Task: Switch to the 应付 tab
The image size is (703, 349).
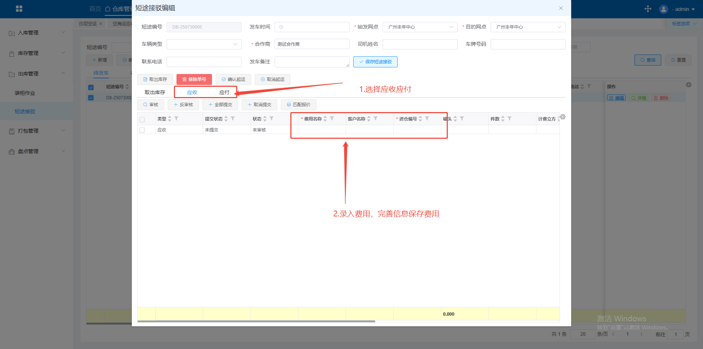Action: (x=224, y=92)
